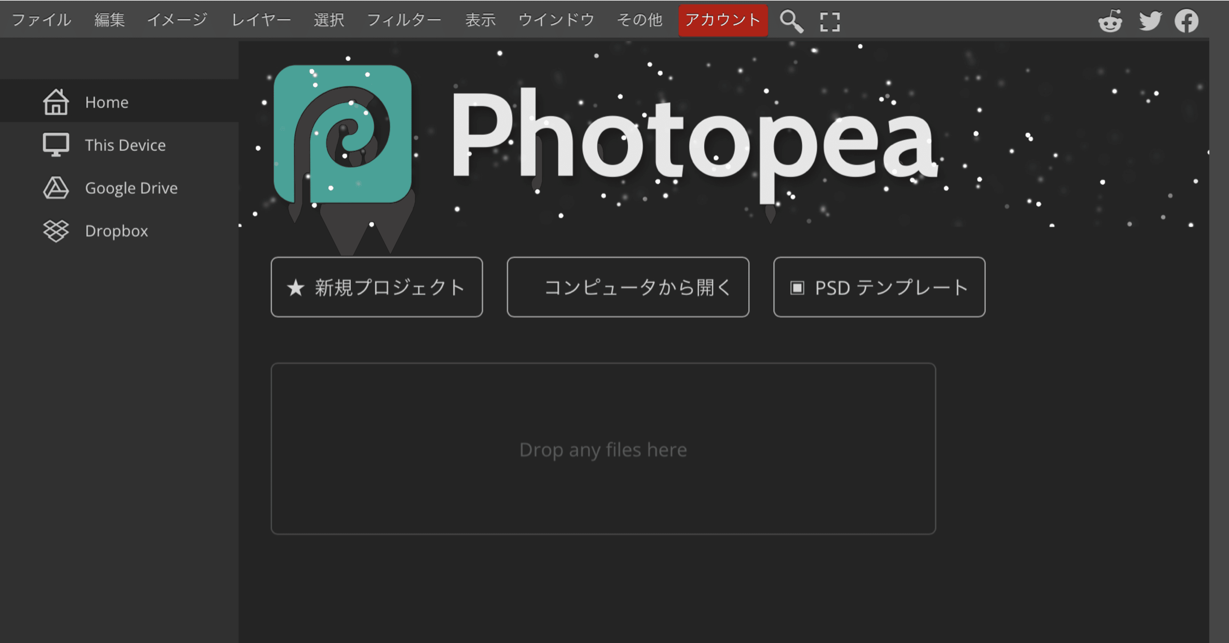Click コンピュータから開く to open a file
This screenshot has width=1229, height=643.
(x=628, y=286)
